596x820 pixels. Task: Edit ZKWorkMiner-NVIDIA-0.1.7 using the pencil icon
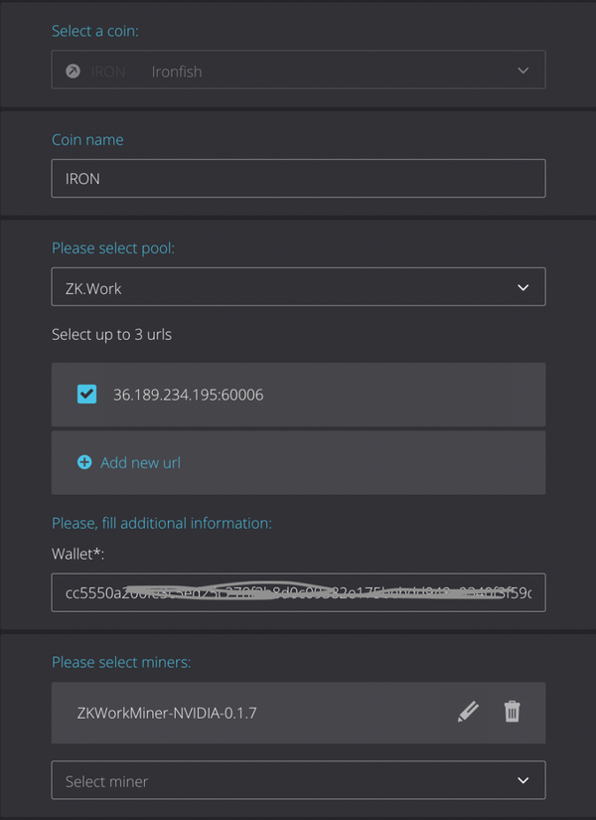(468, 712)
